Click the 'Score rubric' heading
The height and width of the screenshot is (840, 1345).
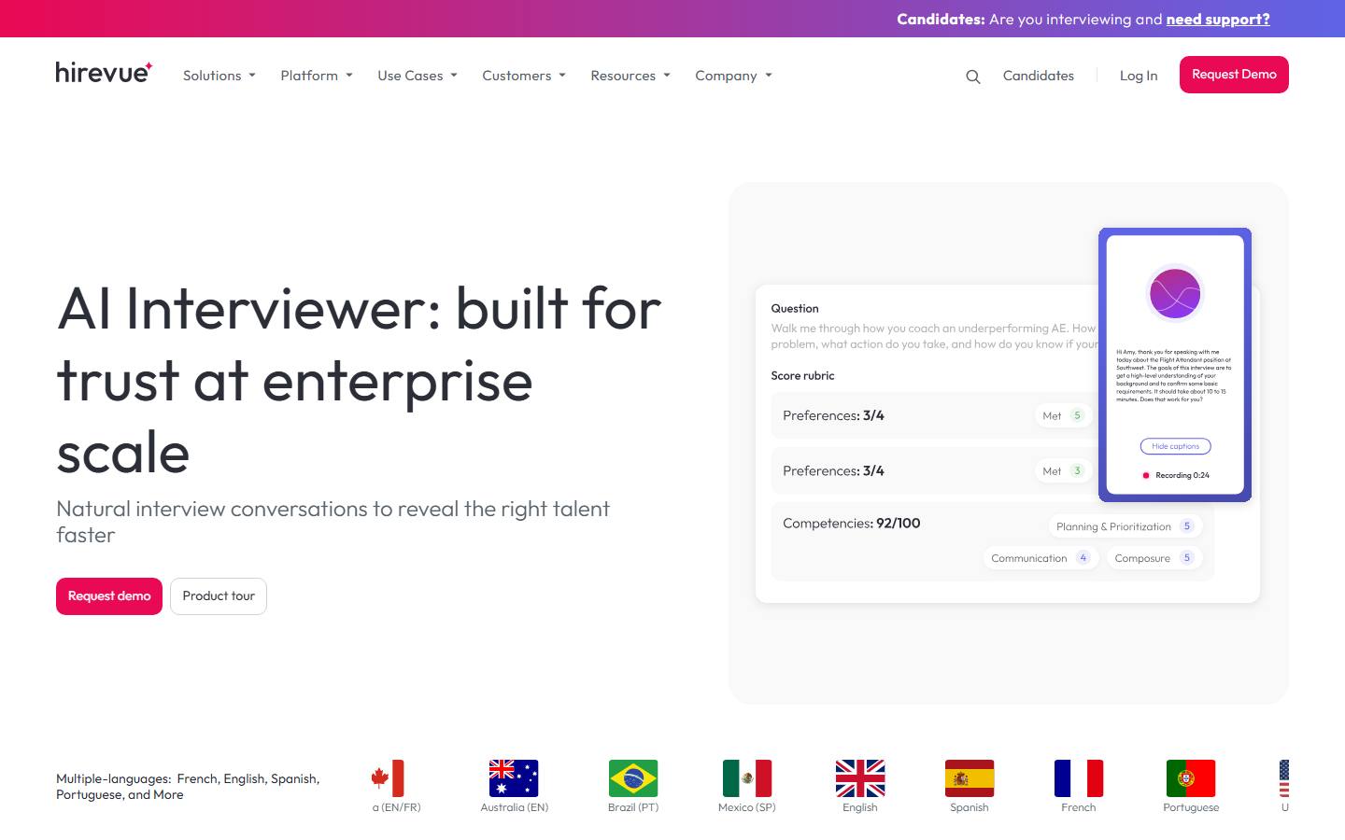pos(802,375)
